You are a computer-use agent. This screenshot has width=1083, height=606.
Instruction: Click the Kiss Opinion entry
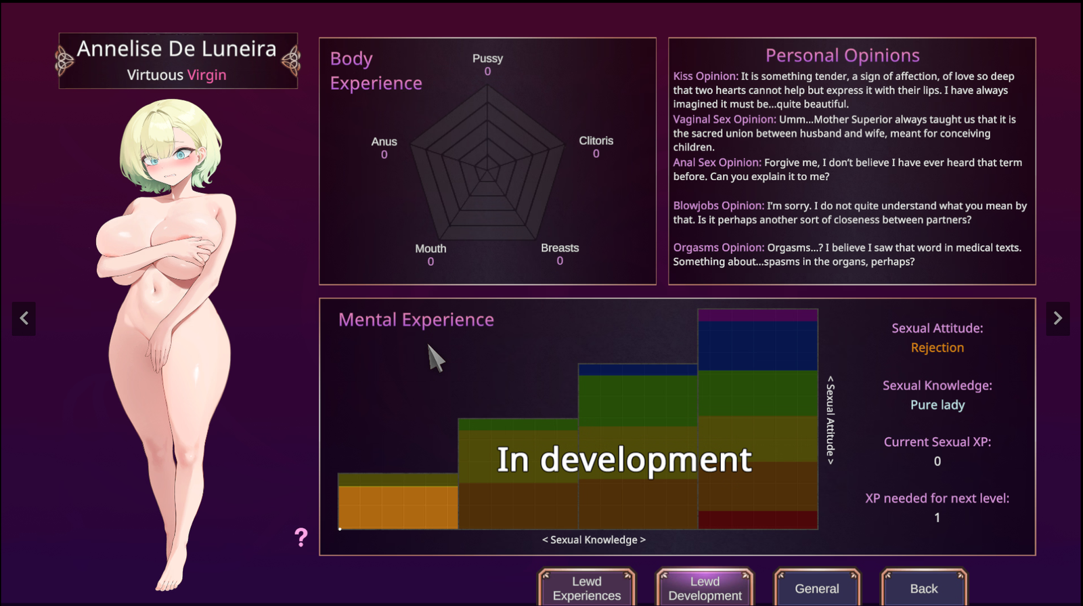(x=706, y=77)
